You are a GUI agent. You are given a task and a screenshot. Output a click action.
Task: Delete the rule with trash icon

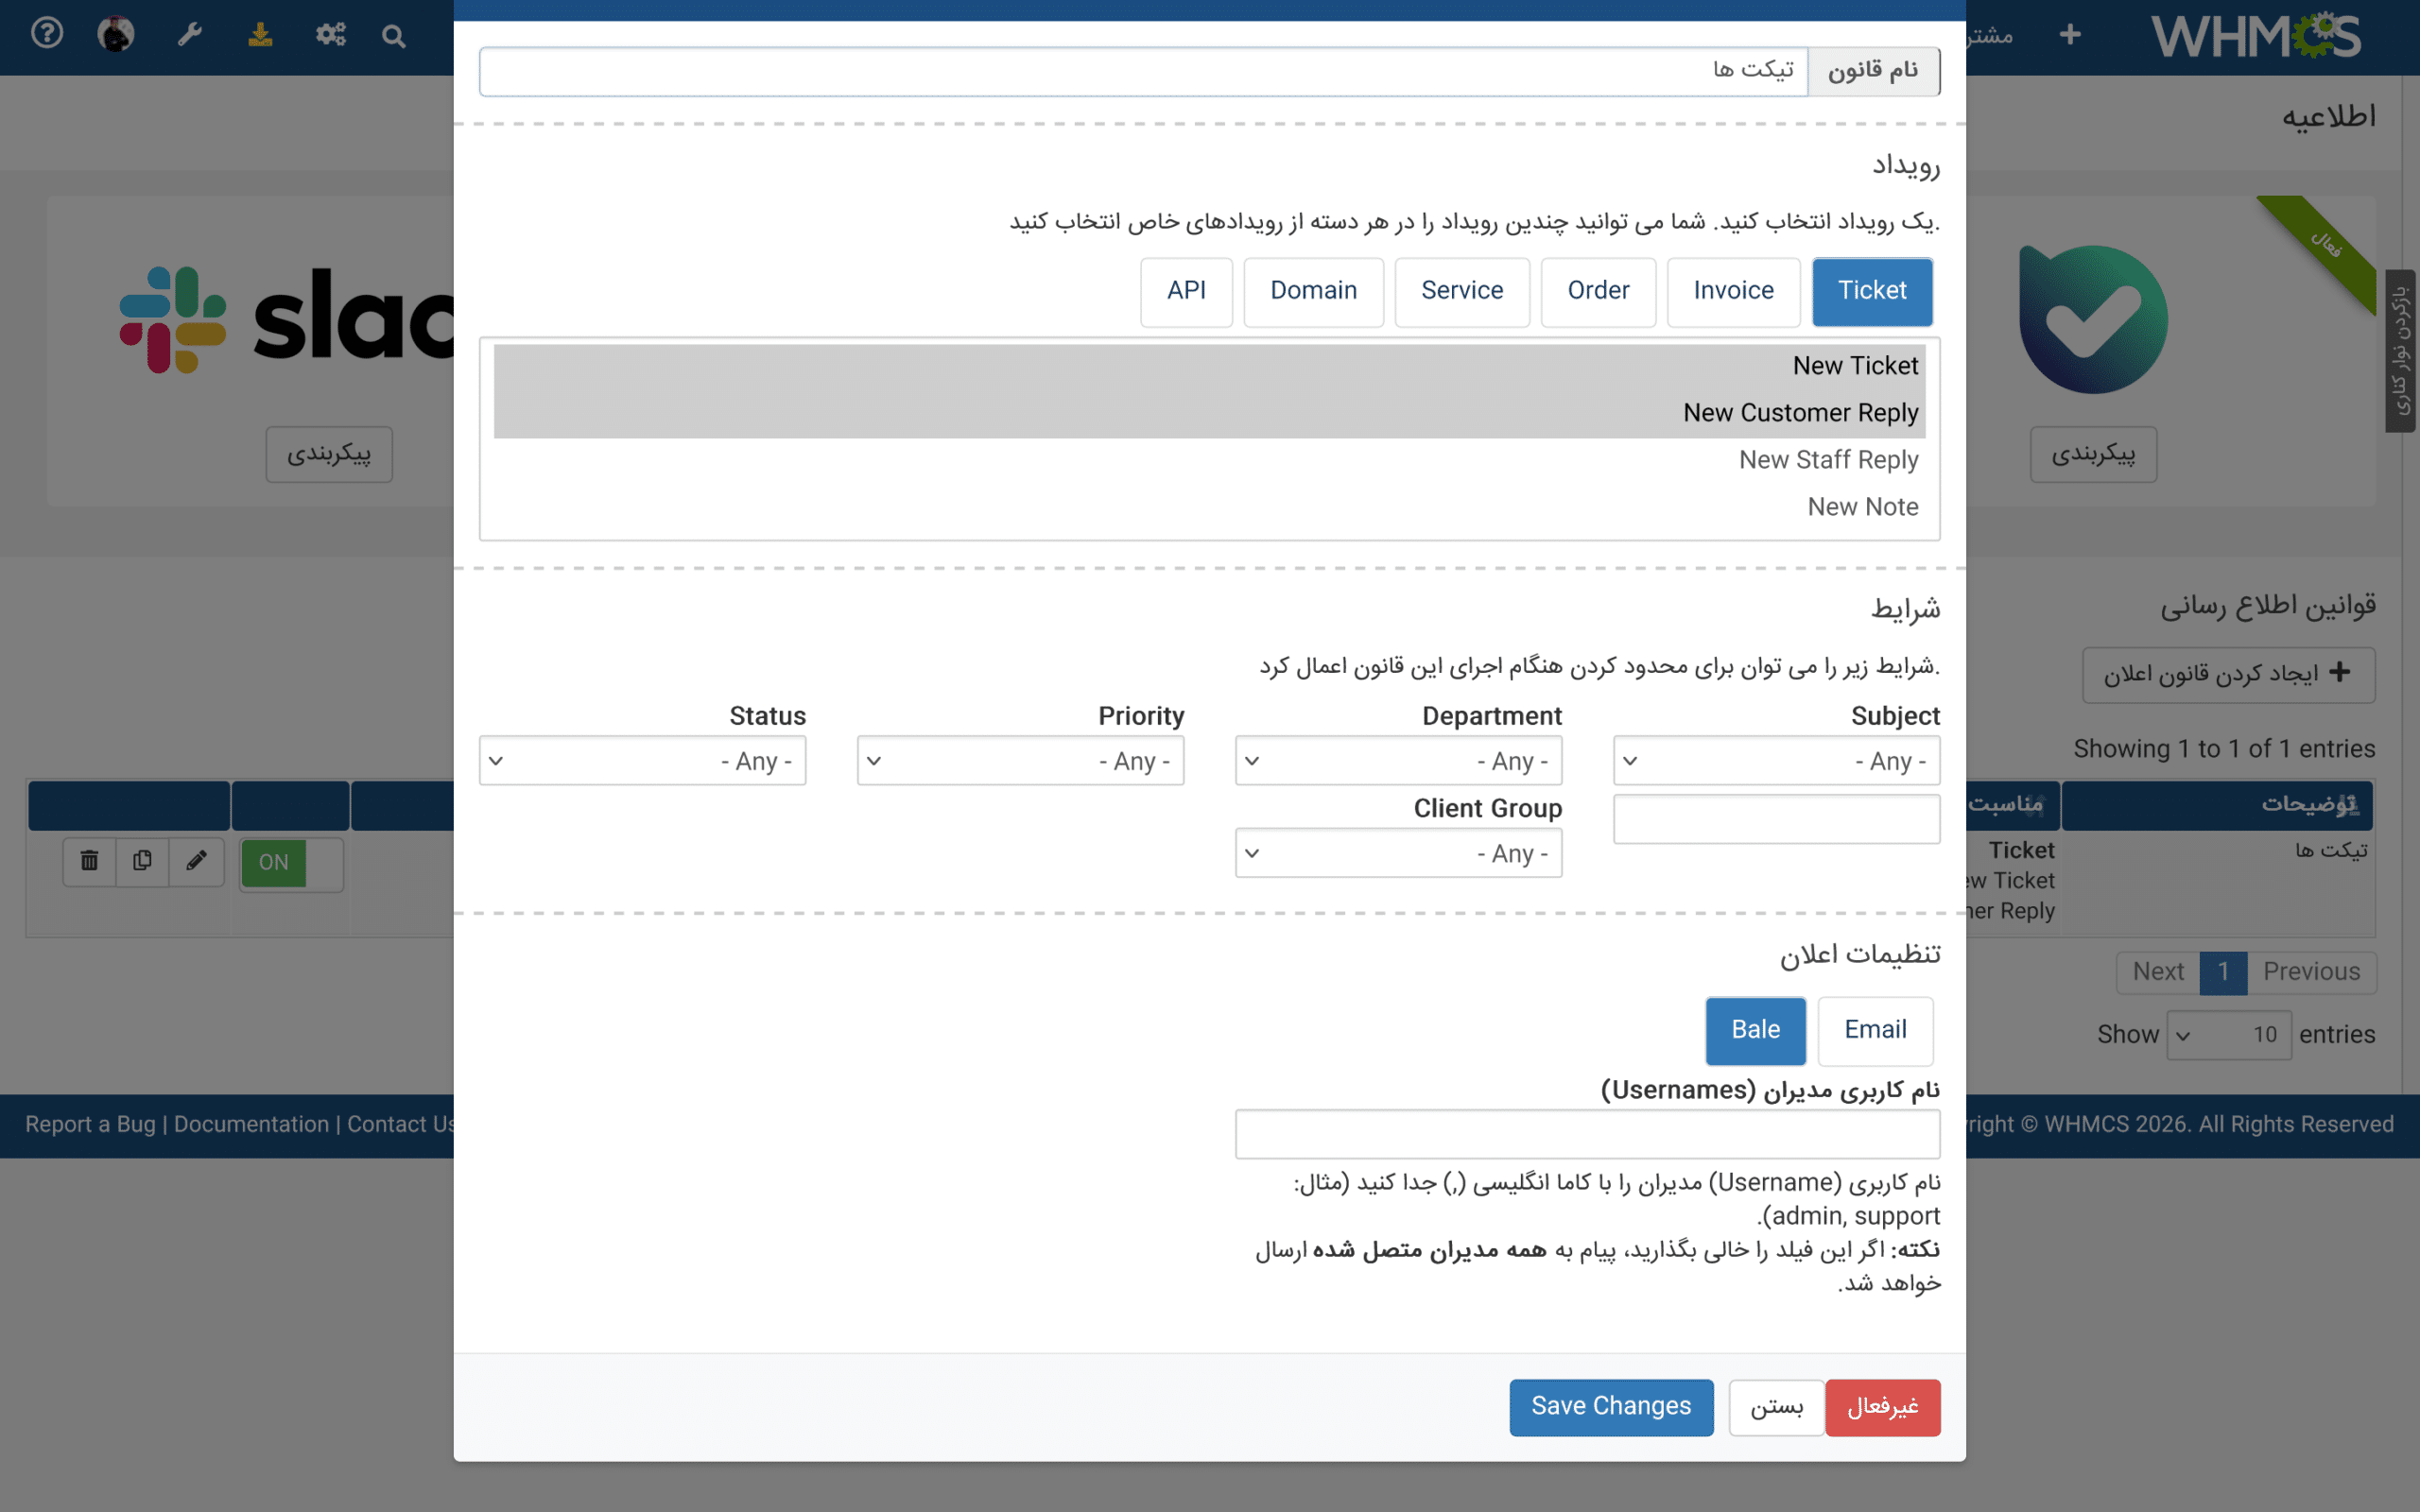(89, 861)
